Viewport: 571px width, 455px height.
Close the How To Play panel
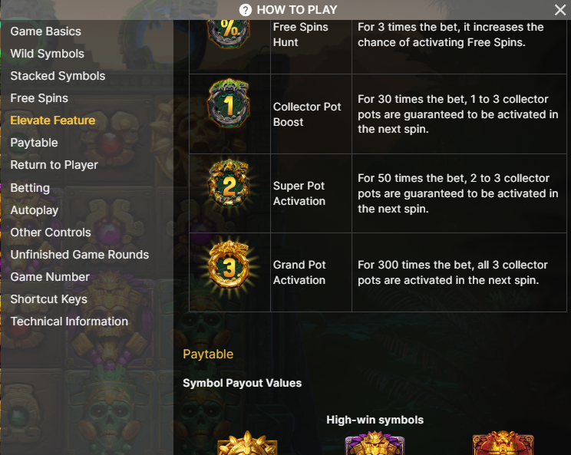click(560, 10)
